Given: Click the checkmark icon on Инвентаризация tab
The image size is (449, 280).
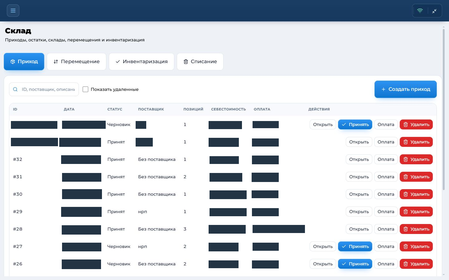Looking at the screenshot, I should pos(118,62).
